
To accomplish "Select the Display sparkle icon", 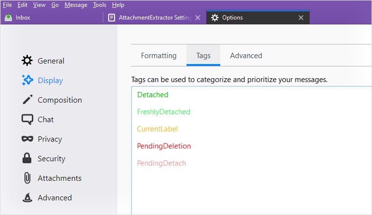I will 27,80.
